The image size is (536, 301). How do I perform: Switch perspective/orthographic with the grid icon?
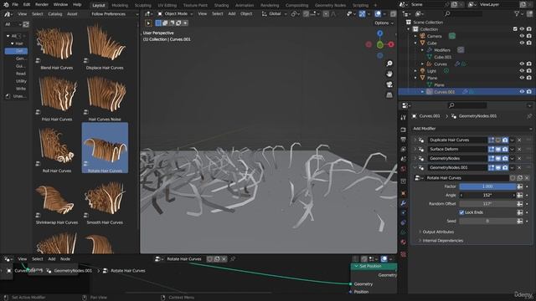[389, 94]
